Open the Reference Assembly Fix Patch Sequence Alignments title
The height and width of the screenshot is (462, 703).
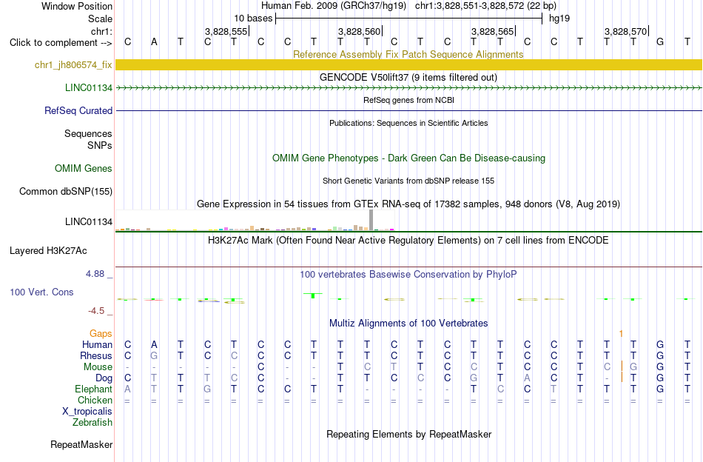408,54
